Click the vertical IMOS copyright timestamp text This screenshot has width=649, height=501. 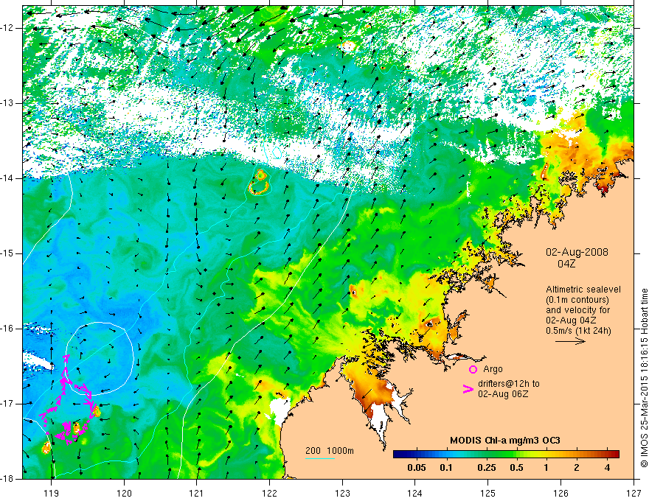(644, 378)
